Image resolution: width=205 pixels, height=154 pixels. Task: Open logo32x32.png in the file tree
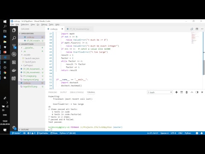(32, 86)
